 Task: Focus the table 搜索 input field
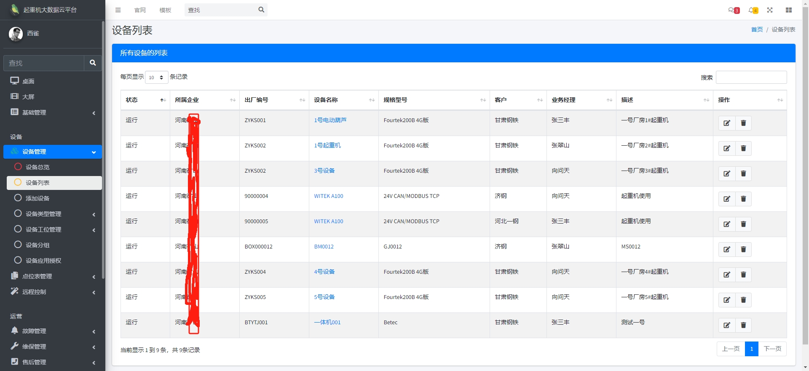(751, 77)
